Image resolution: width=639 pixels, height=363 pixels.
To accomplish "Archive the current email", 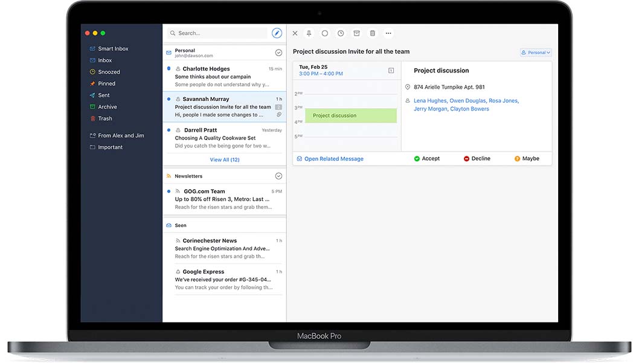I will point(356,33).
